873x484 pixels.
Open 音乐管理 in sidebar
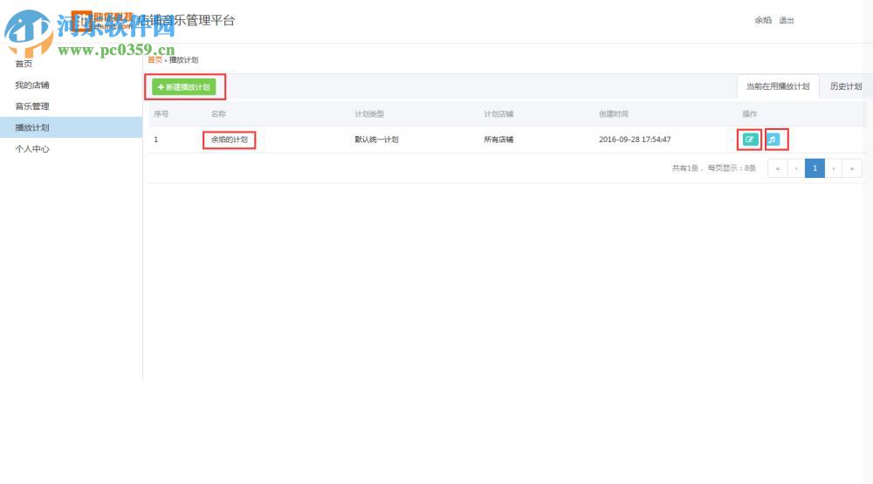click(x=31, y=106)
